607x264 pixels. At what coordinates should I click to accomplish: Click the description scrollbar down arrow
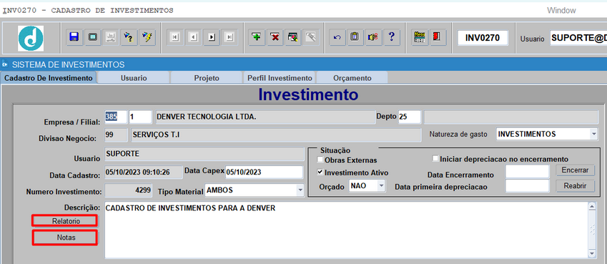(592, 253)
